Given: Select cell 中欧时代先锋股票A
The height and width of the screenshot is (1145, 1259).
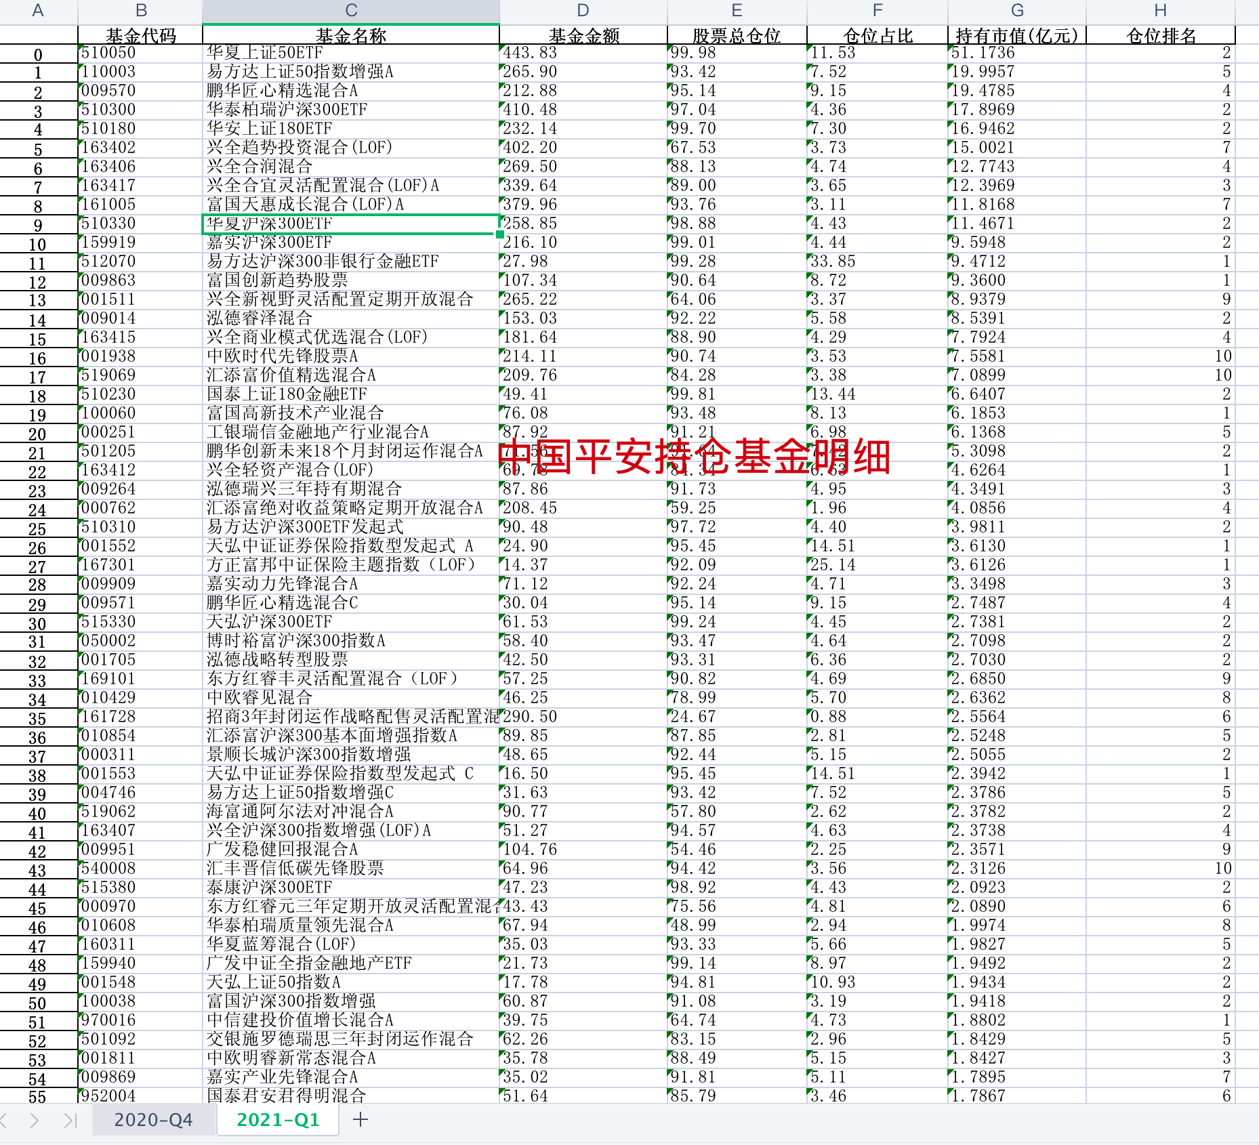Looking at the screenshot, I should (x=351, y=356).
